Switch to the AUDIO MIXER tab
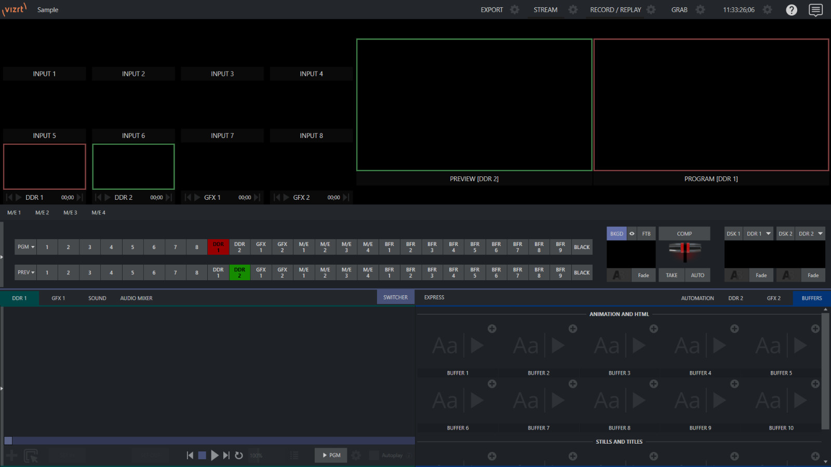This screenshot has height=467, width=831. (136, 298)
